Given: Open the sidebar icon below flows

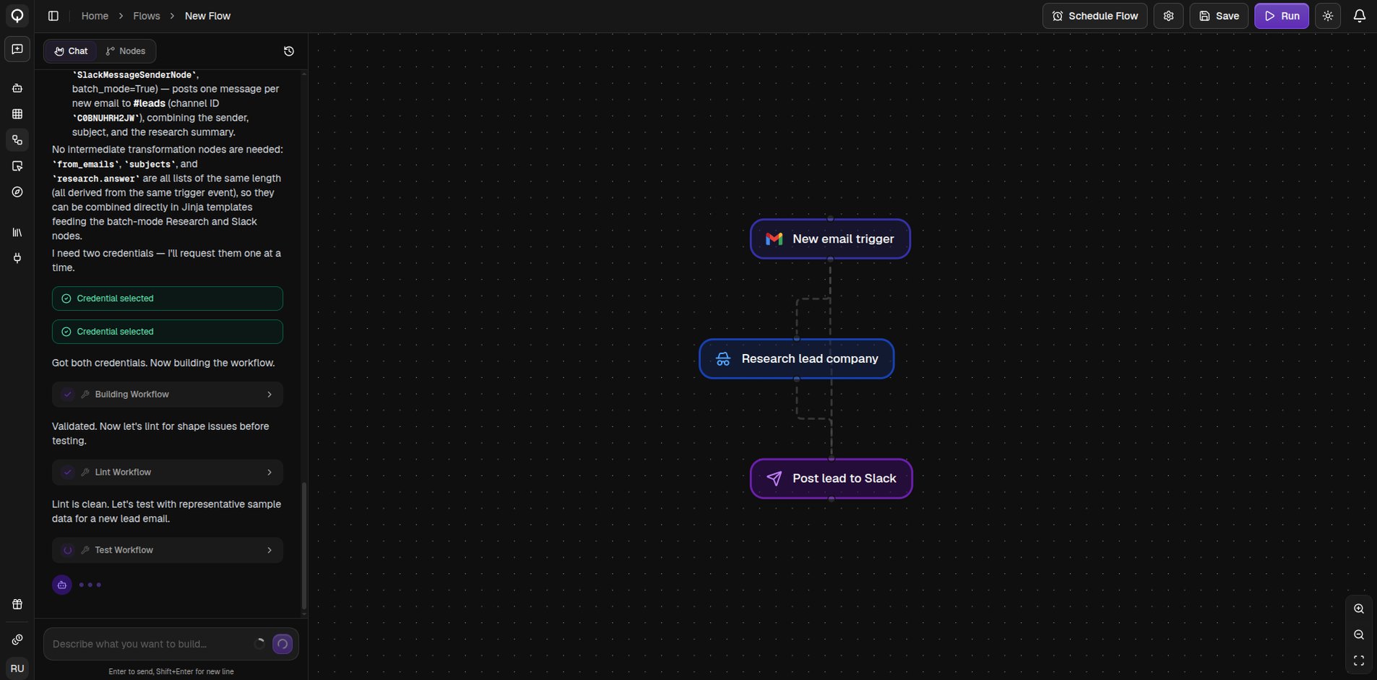Looking at the screenshot, I should [x=17, y=166].
